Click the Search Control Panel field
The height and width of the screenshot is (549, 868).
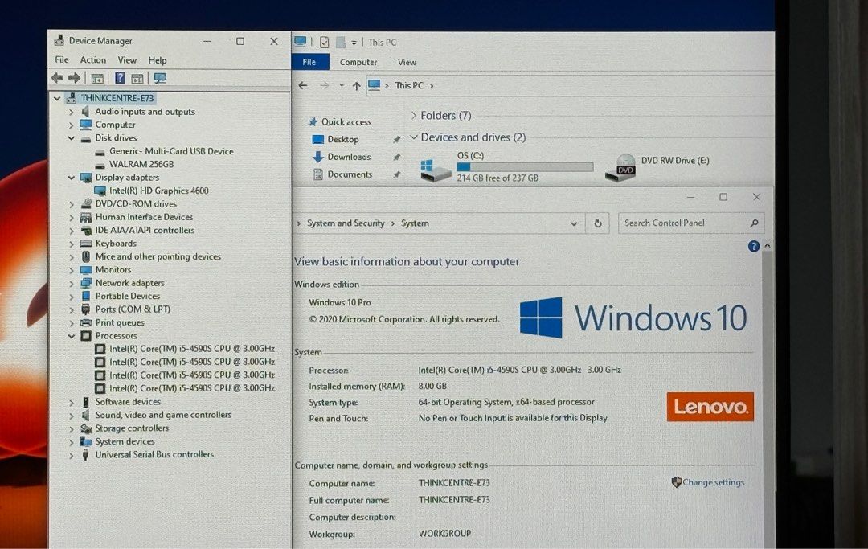tap(691, 223)
